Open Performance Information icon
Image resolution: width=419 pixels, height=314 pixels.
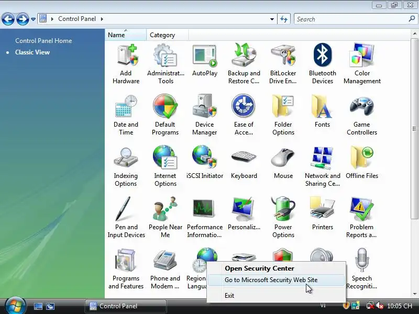[x=205, y=218]
